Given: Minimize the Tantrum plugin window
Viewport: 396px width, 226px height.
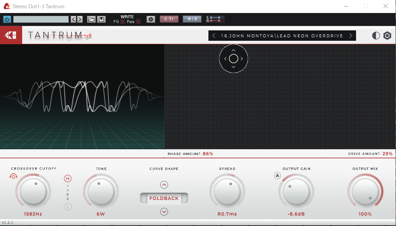Looking at the screenshot, I should click(346, 6).
